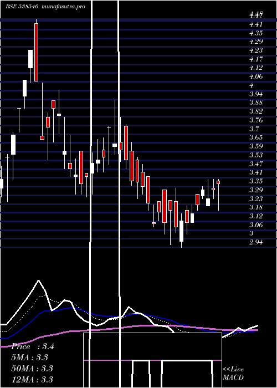277x388 pixels.
Task: Click the 'munafasutra.pro' site label
Action: click(x=64, y=7)
